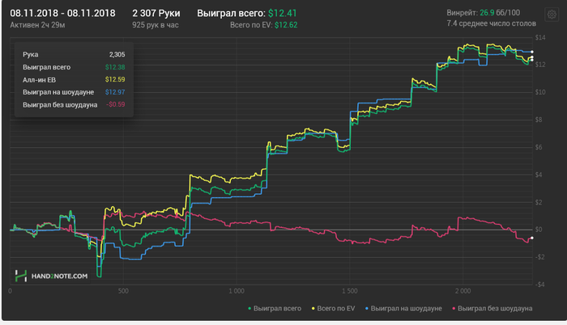
Task: Click tooltip showdown value $12.97
Action: 115,92
